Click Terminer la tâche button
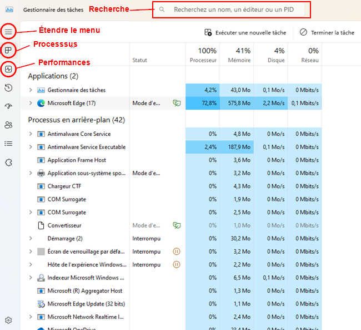Image resolution: width=361 pixels, height=330 pixels. (x=327, y=32)
